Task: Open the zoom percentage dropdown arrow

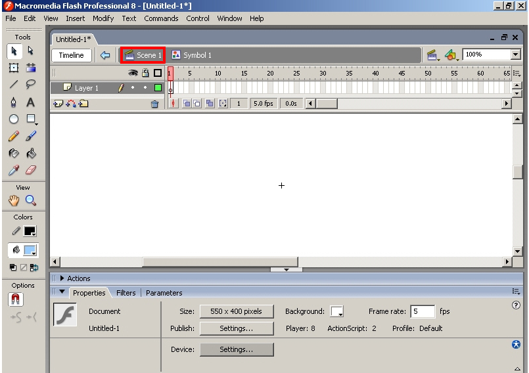Action: tap(515, 55)
